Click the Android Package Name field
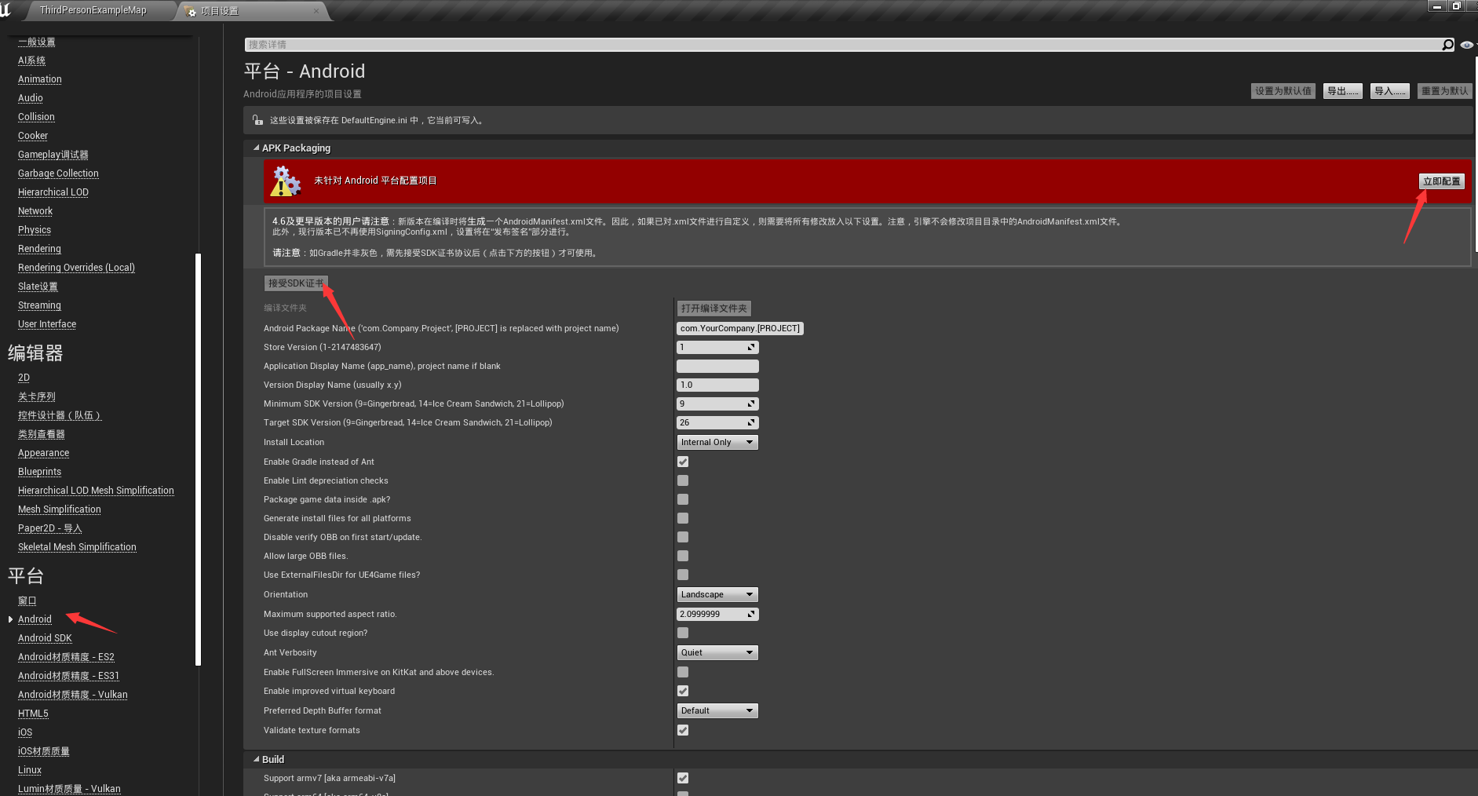 pyautogui.click(x=740, y=328)
